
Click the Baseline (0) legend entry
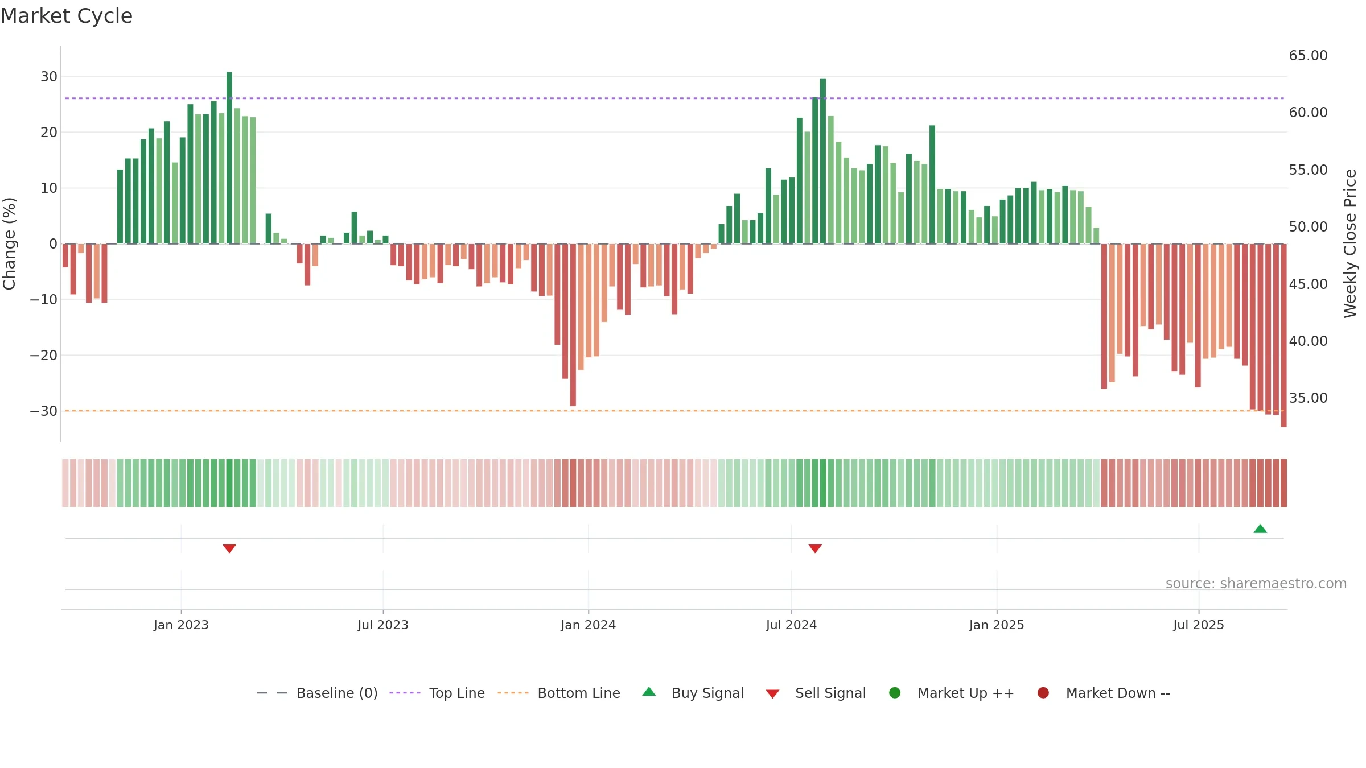point(317,693)
